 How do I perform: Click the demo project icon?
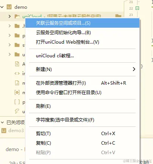9,7
